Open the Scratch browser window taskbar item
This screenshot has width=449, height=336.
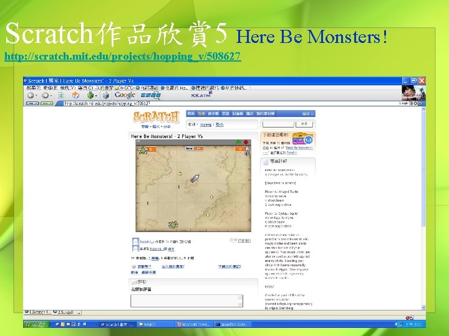pyautogui.click(x=117, y=324)
